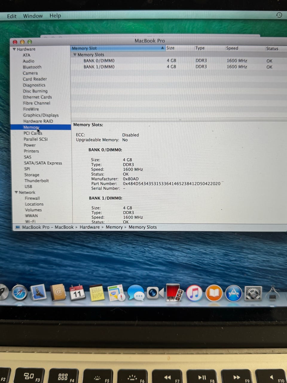Open Photo Booth in the dock
This screenshot has height=383, width=287.
[x=174, y=293]
